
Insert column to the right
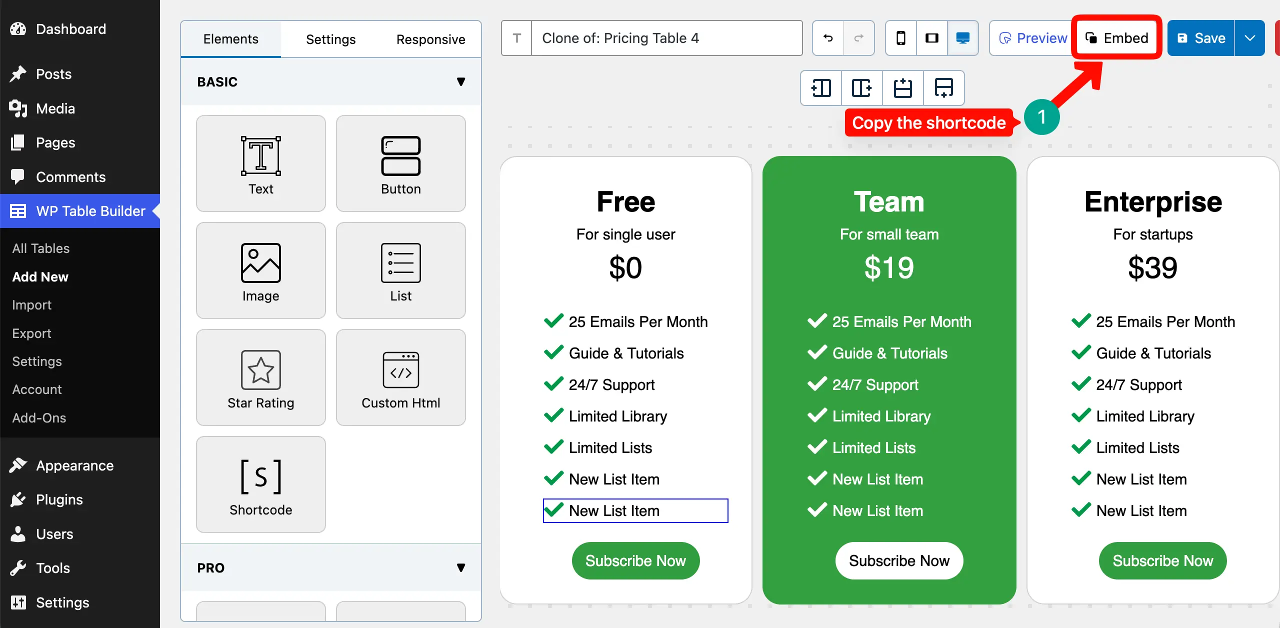(861, 88)
